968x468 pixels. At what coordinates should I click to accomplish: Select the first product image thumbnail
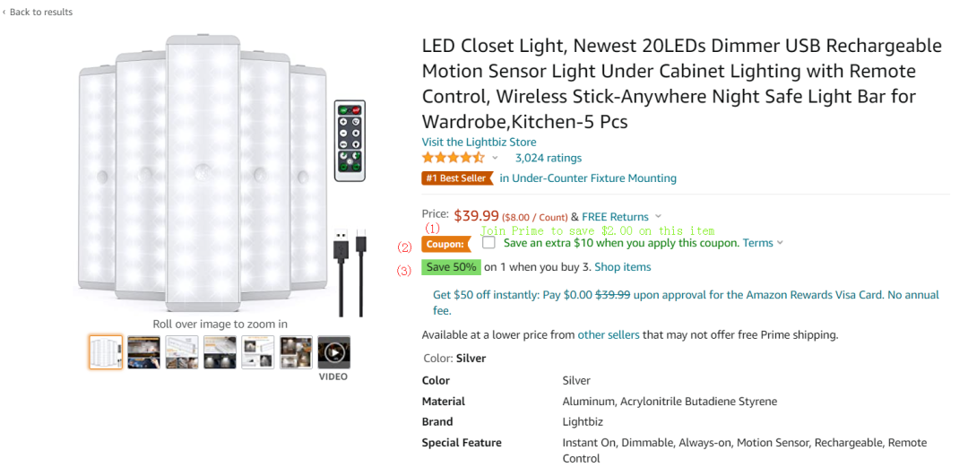[106, 352]
